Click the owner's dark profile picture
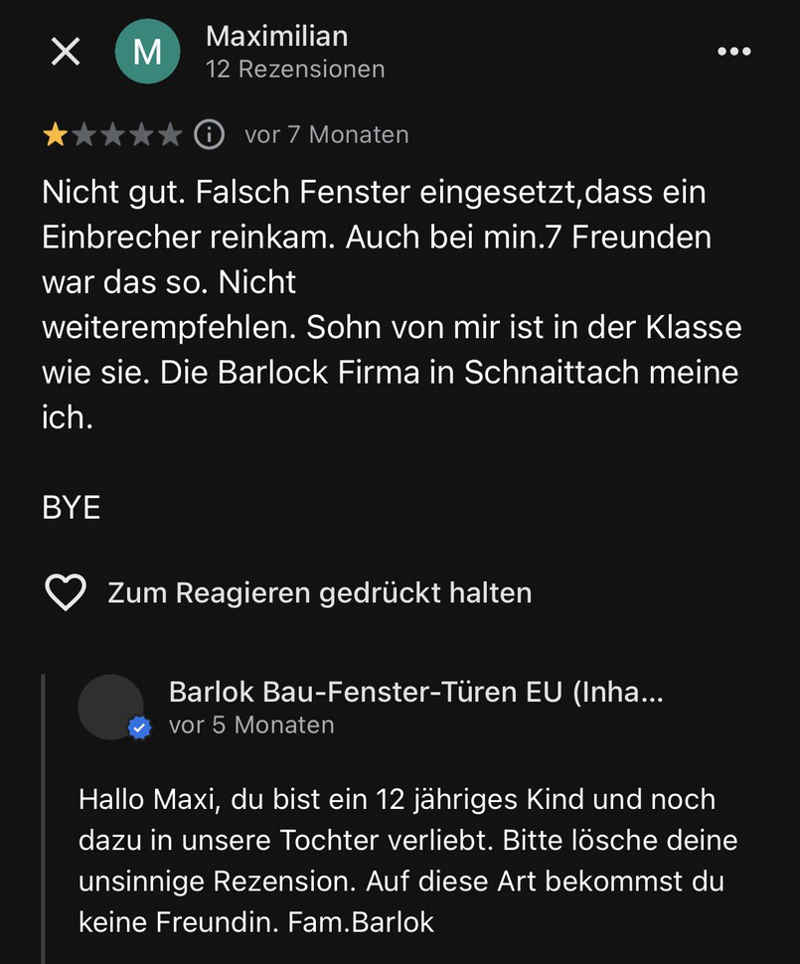800x964 pixels. (109, 706)
